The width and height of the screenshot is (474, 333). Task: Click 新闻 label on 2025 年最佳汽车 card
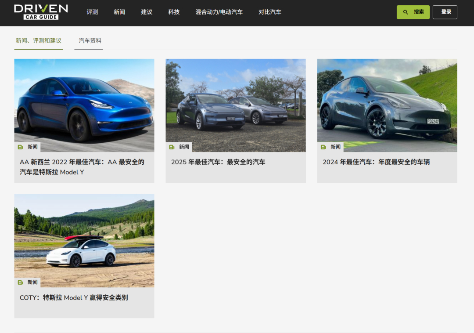pyautogui.click(x=184, y=147)
